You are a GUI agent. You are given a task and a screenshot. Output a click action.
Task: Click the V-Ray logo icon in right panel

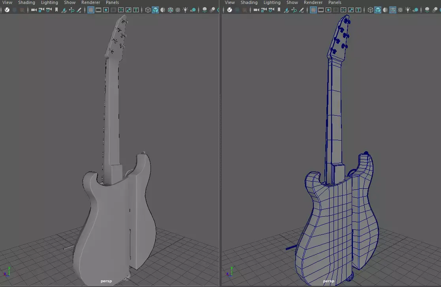pos(230,10)
